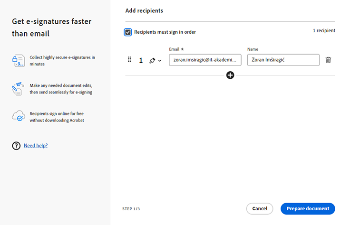Screen dimensions: 350x225
Task: Grab the recipient row drag handle
Action: (x=129, y=60)
